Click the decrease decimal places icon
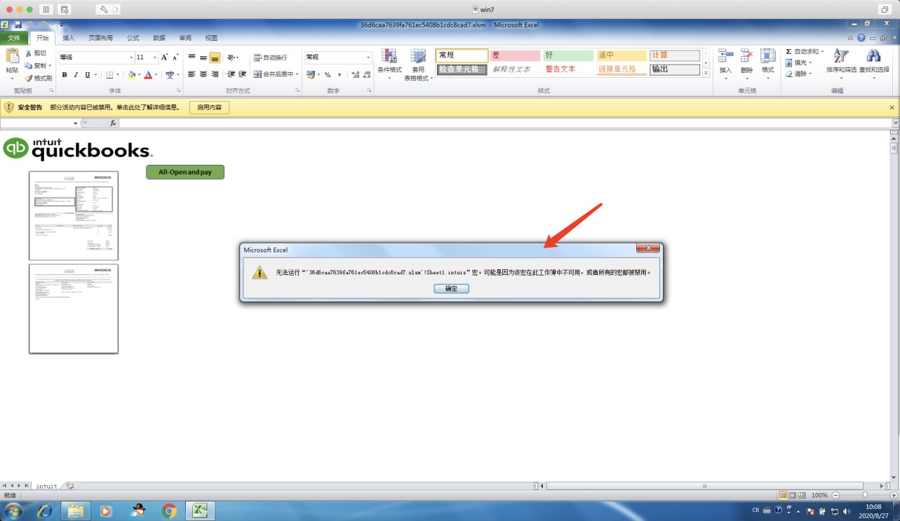This screenshot has width=900, height=521. coord(368,75)
